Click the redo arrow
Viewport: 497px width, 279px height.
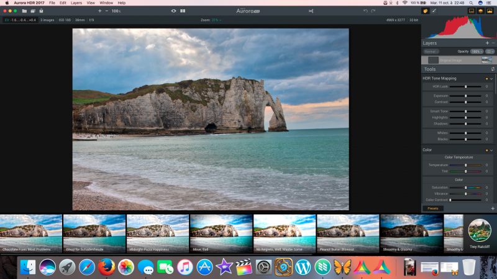coord(373,11)
